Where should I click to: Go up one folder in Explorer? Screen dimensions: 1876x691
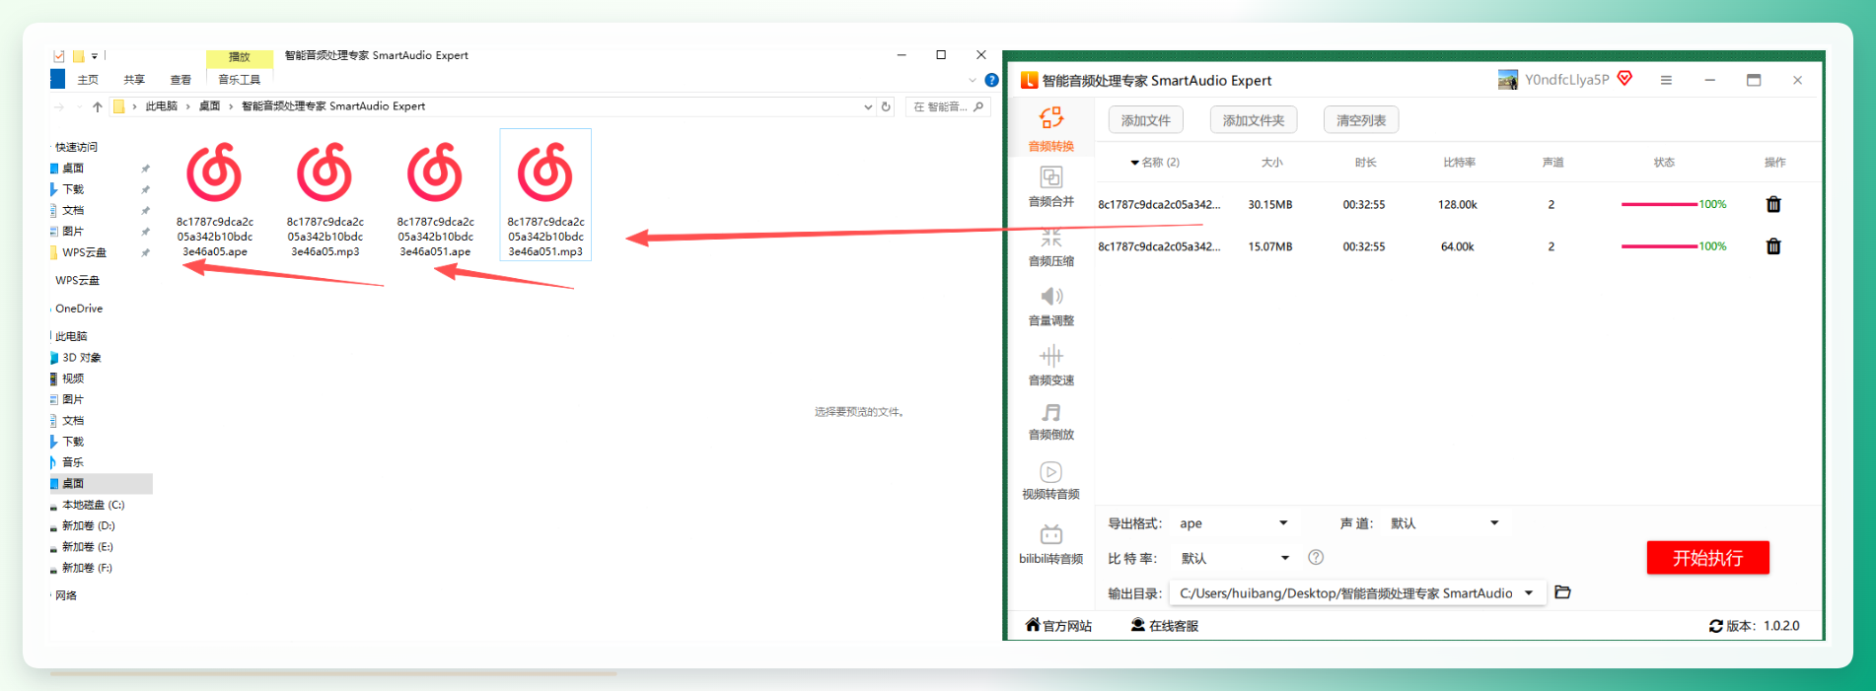(97, 106)
